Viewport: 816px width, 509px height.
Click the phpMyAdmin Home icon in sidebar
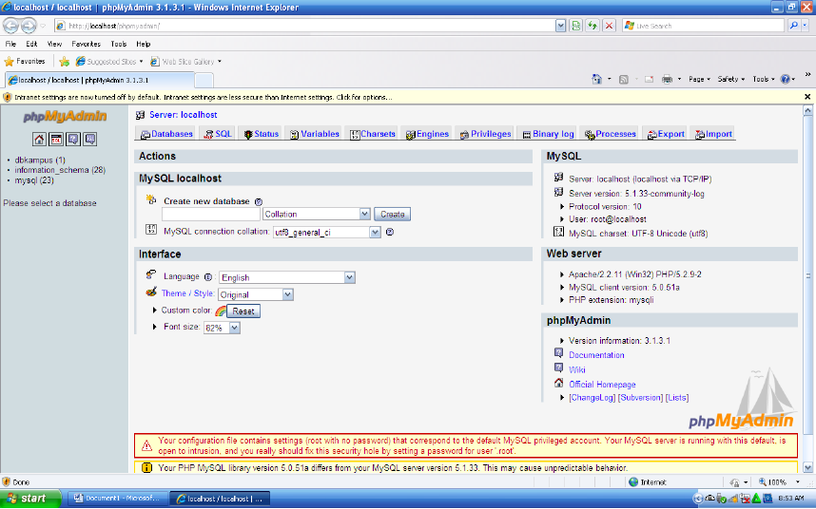click(x=40, y=140)
